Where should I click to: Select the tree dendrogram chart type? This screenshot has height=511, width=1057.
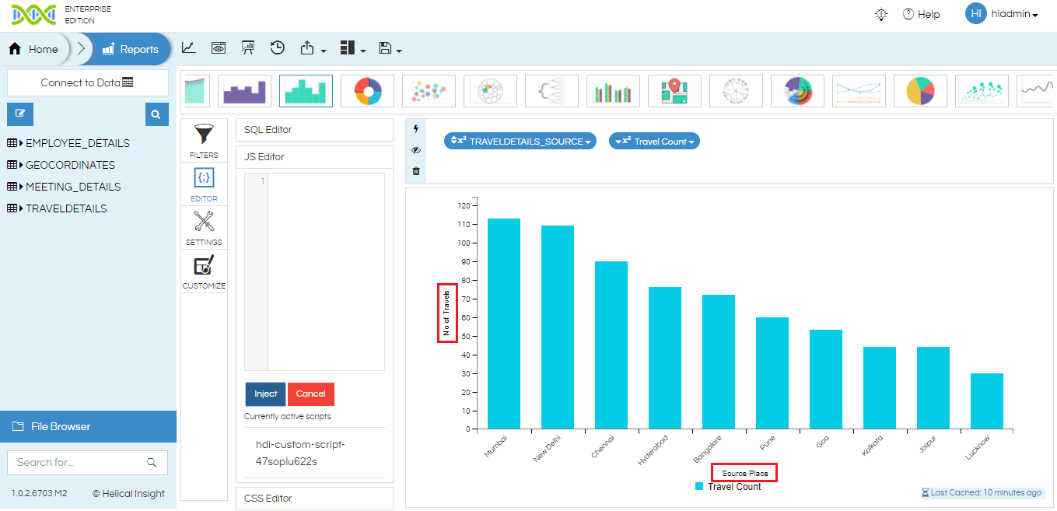pyautogui.click(x=551, y=91)
